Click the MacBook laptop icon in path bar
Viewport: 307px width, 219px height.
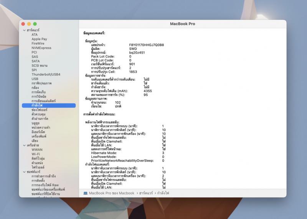[x=85, y=193]
